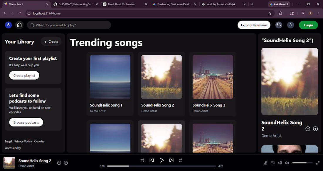Click the blue A avatar in header

click(9, 25)
